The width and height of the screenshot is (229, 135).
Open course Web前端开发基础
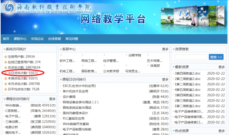point(75,124)
